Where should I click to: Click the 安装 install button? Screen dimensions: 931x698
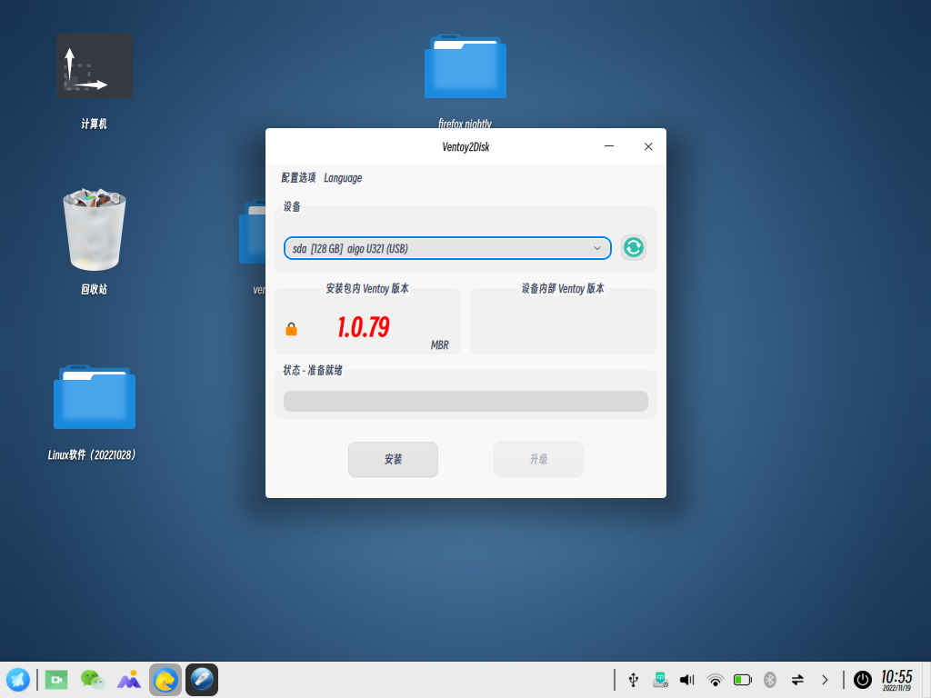393,459
